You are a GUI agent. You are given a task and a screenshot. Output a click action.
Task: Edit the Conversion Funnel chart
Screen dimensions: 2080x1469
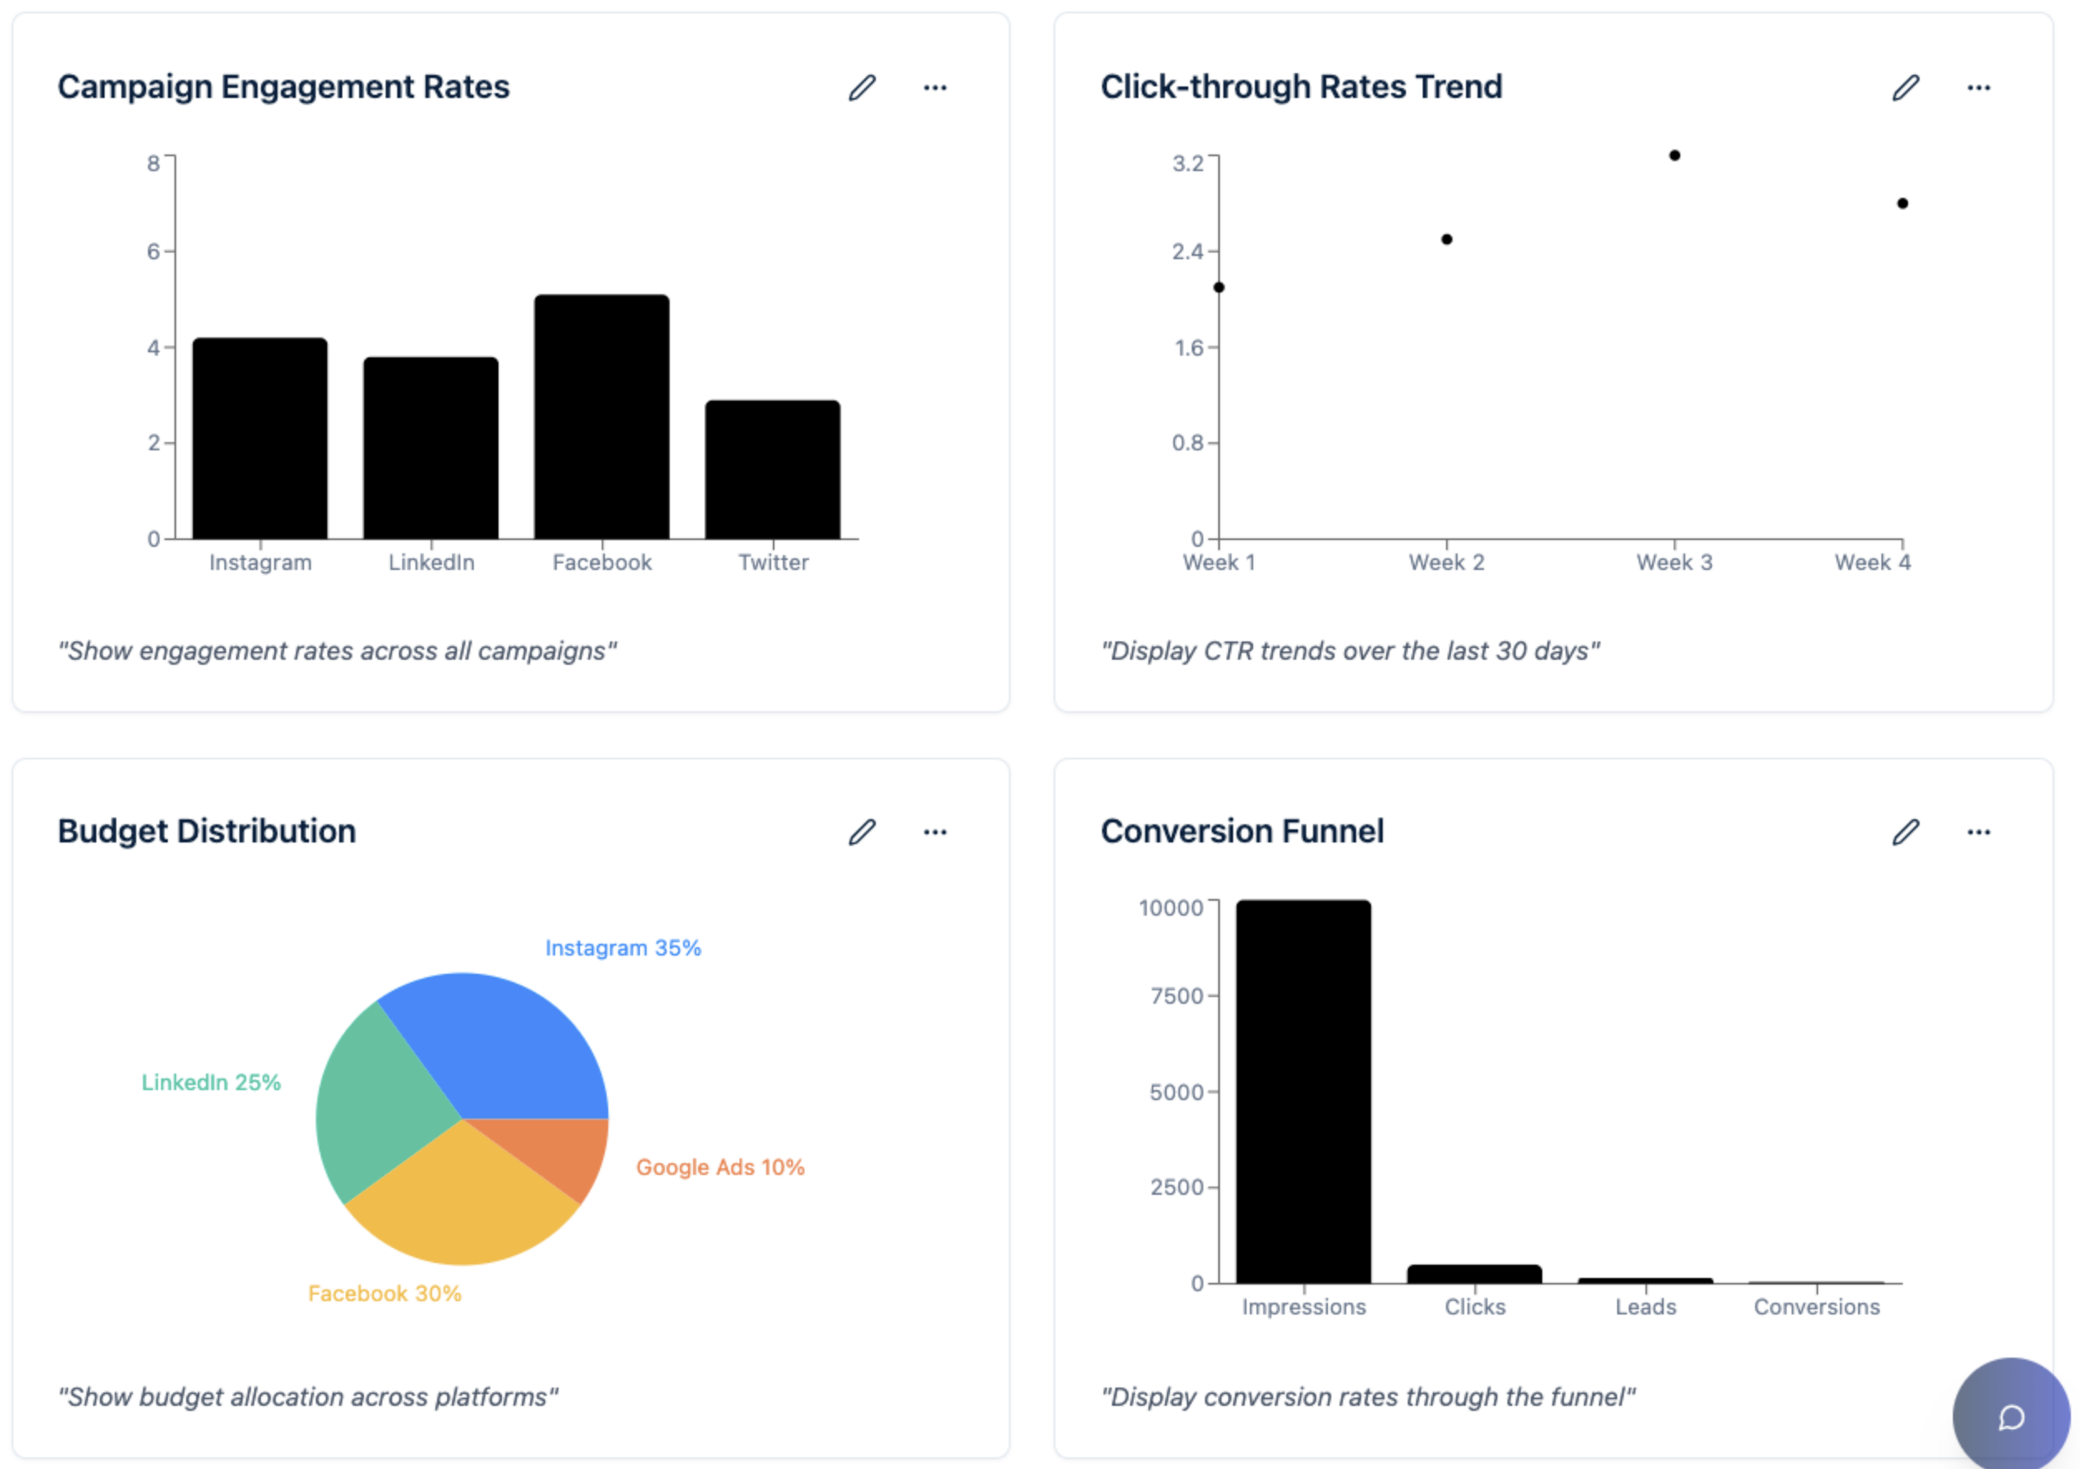pyautogui.click(x=1905, y=833)
